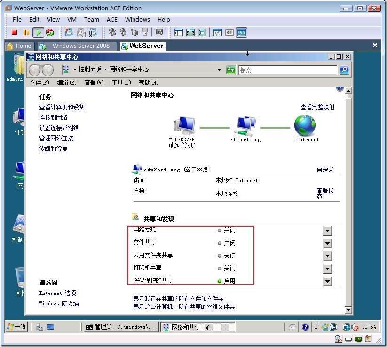The image size is (387, 347).
Task: Open the VMware File menu
Action: tap(17, 19)
